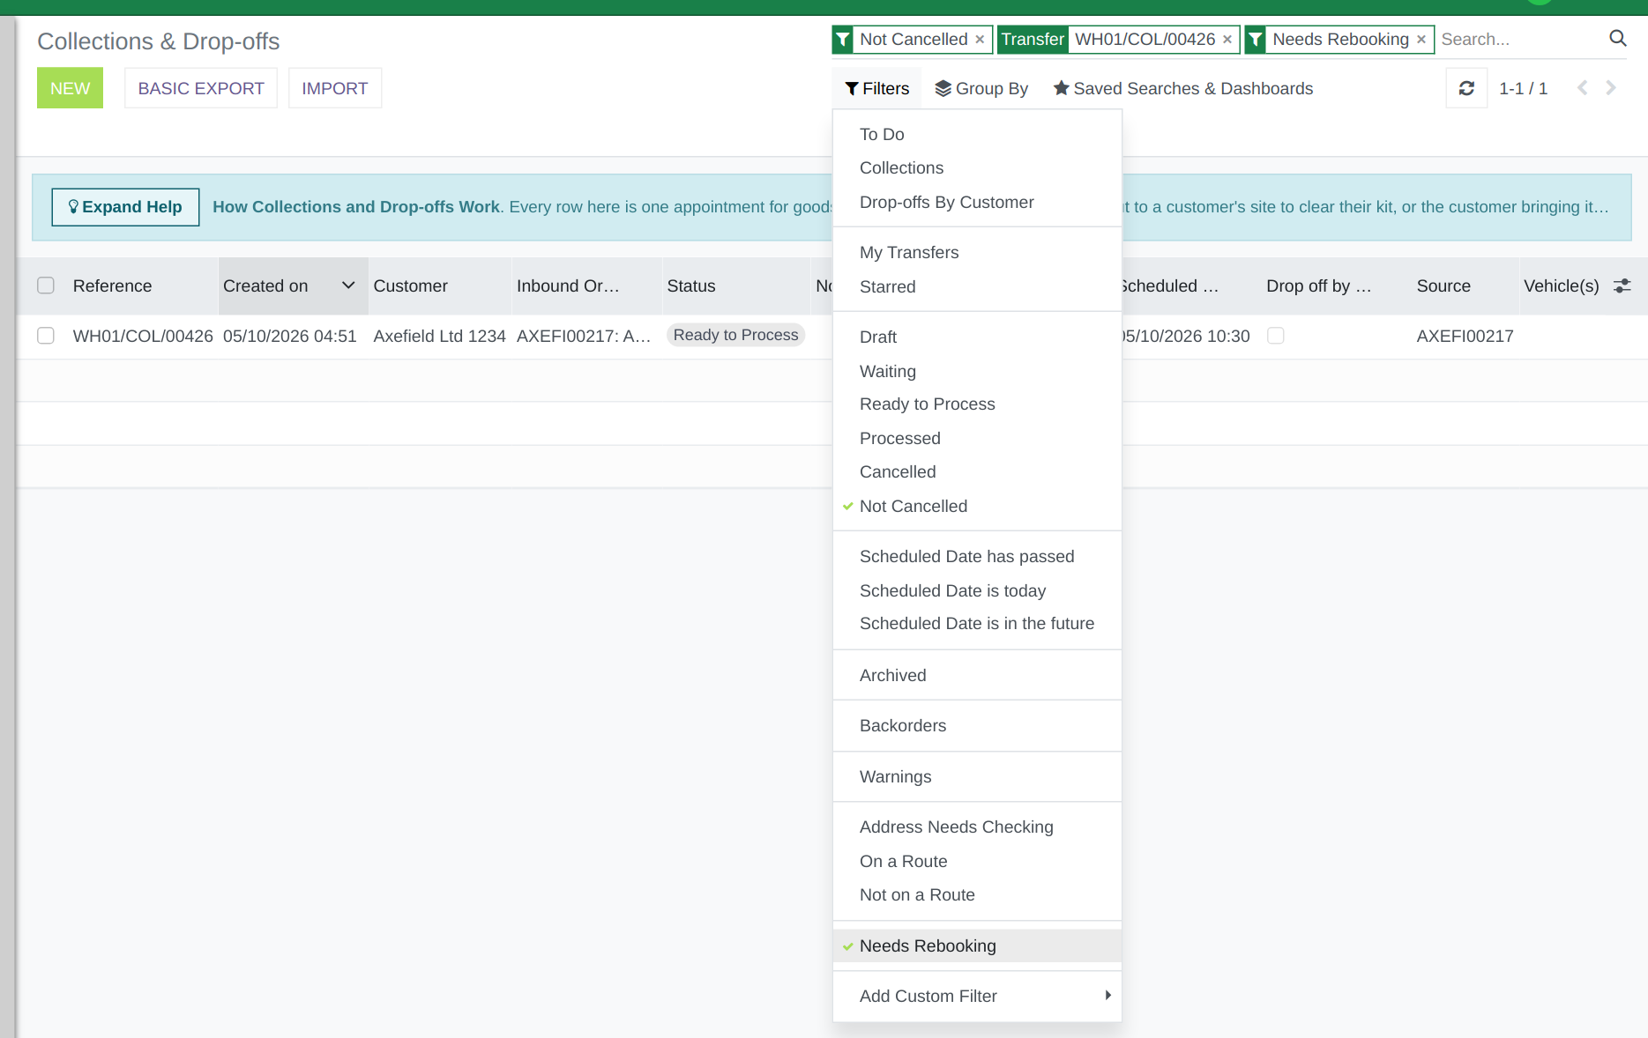This screenshot has height=1038, width=1648.
Task: Click the NEW button
Action: click(70, 88)
